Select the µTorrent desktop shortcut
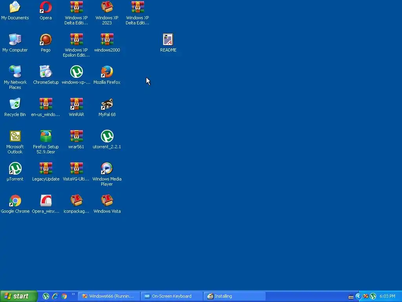Image resolution: width=402 pixels, height=302 pixels. coord(15,171)
